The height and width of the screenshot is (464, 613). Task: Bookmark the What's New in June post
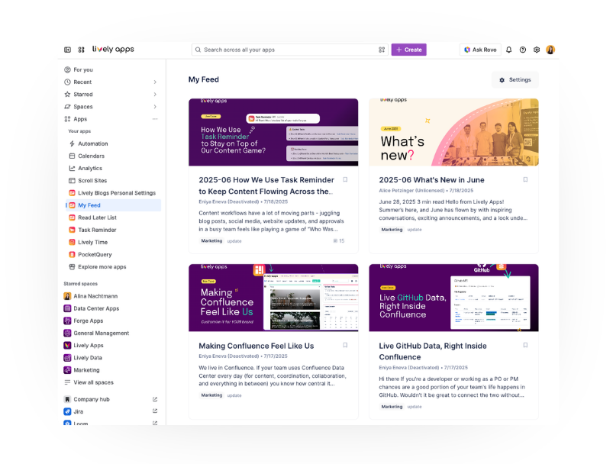[x=525, y=180]
